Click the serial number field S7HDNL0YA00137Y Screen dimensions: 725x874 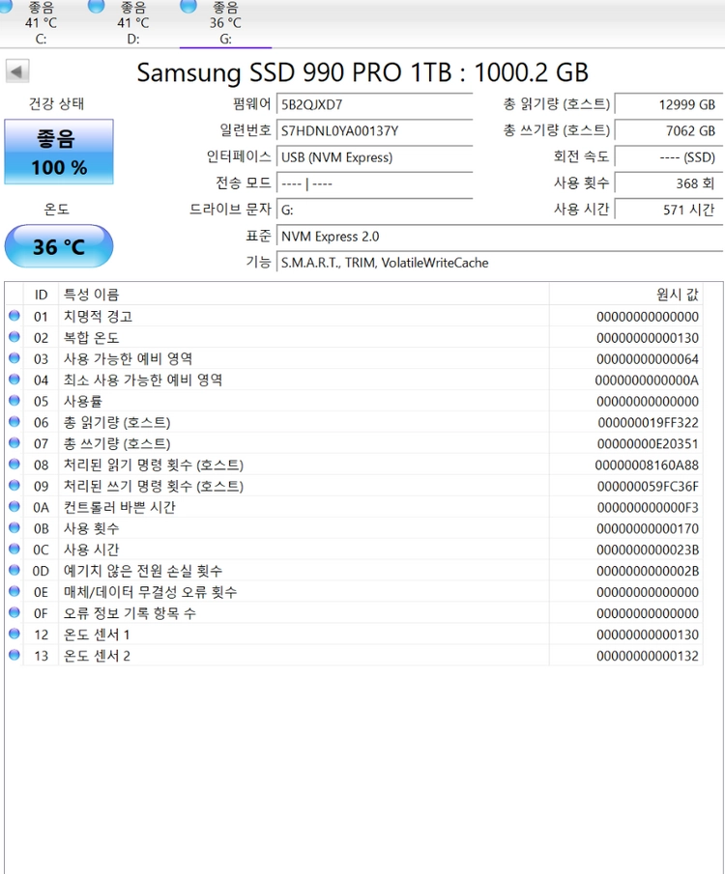click(x=374, y=131)
